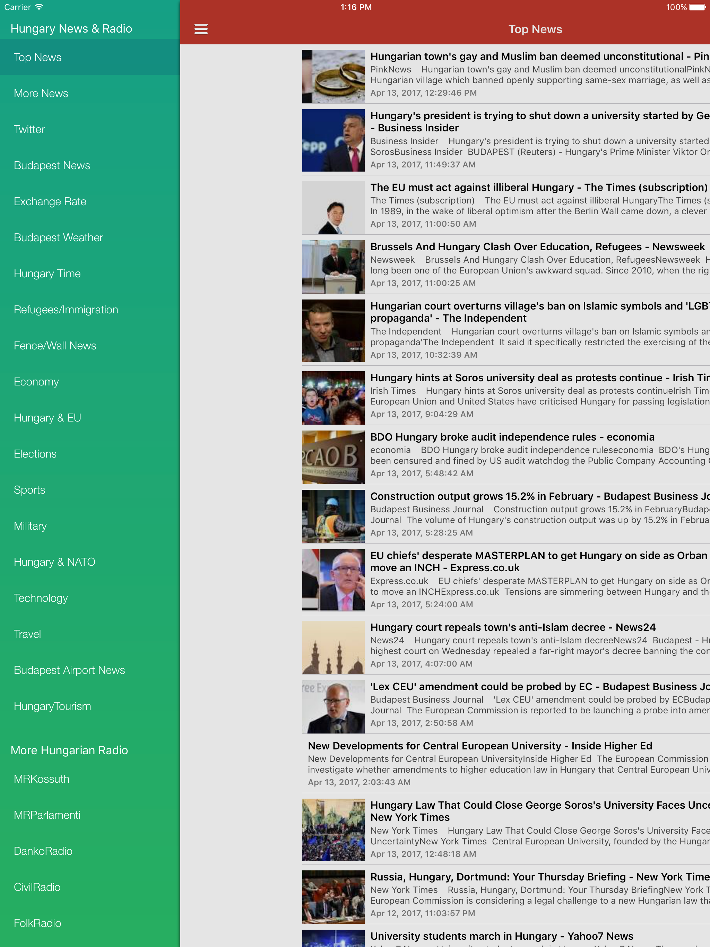Select Top News in sidebar
Viewport: 710px width, 947px height.
point(90,57)
